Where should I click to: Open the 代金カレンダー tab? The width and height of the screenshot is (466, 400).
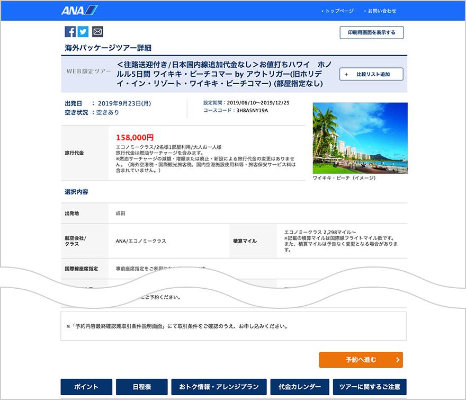300,387
